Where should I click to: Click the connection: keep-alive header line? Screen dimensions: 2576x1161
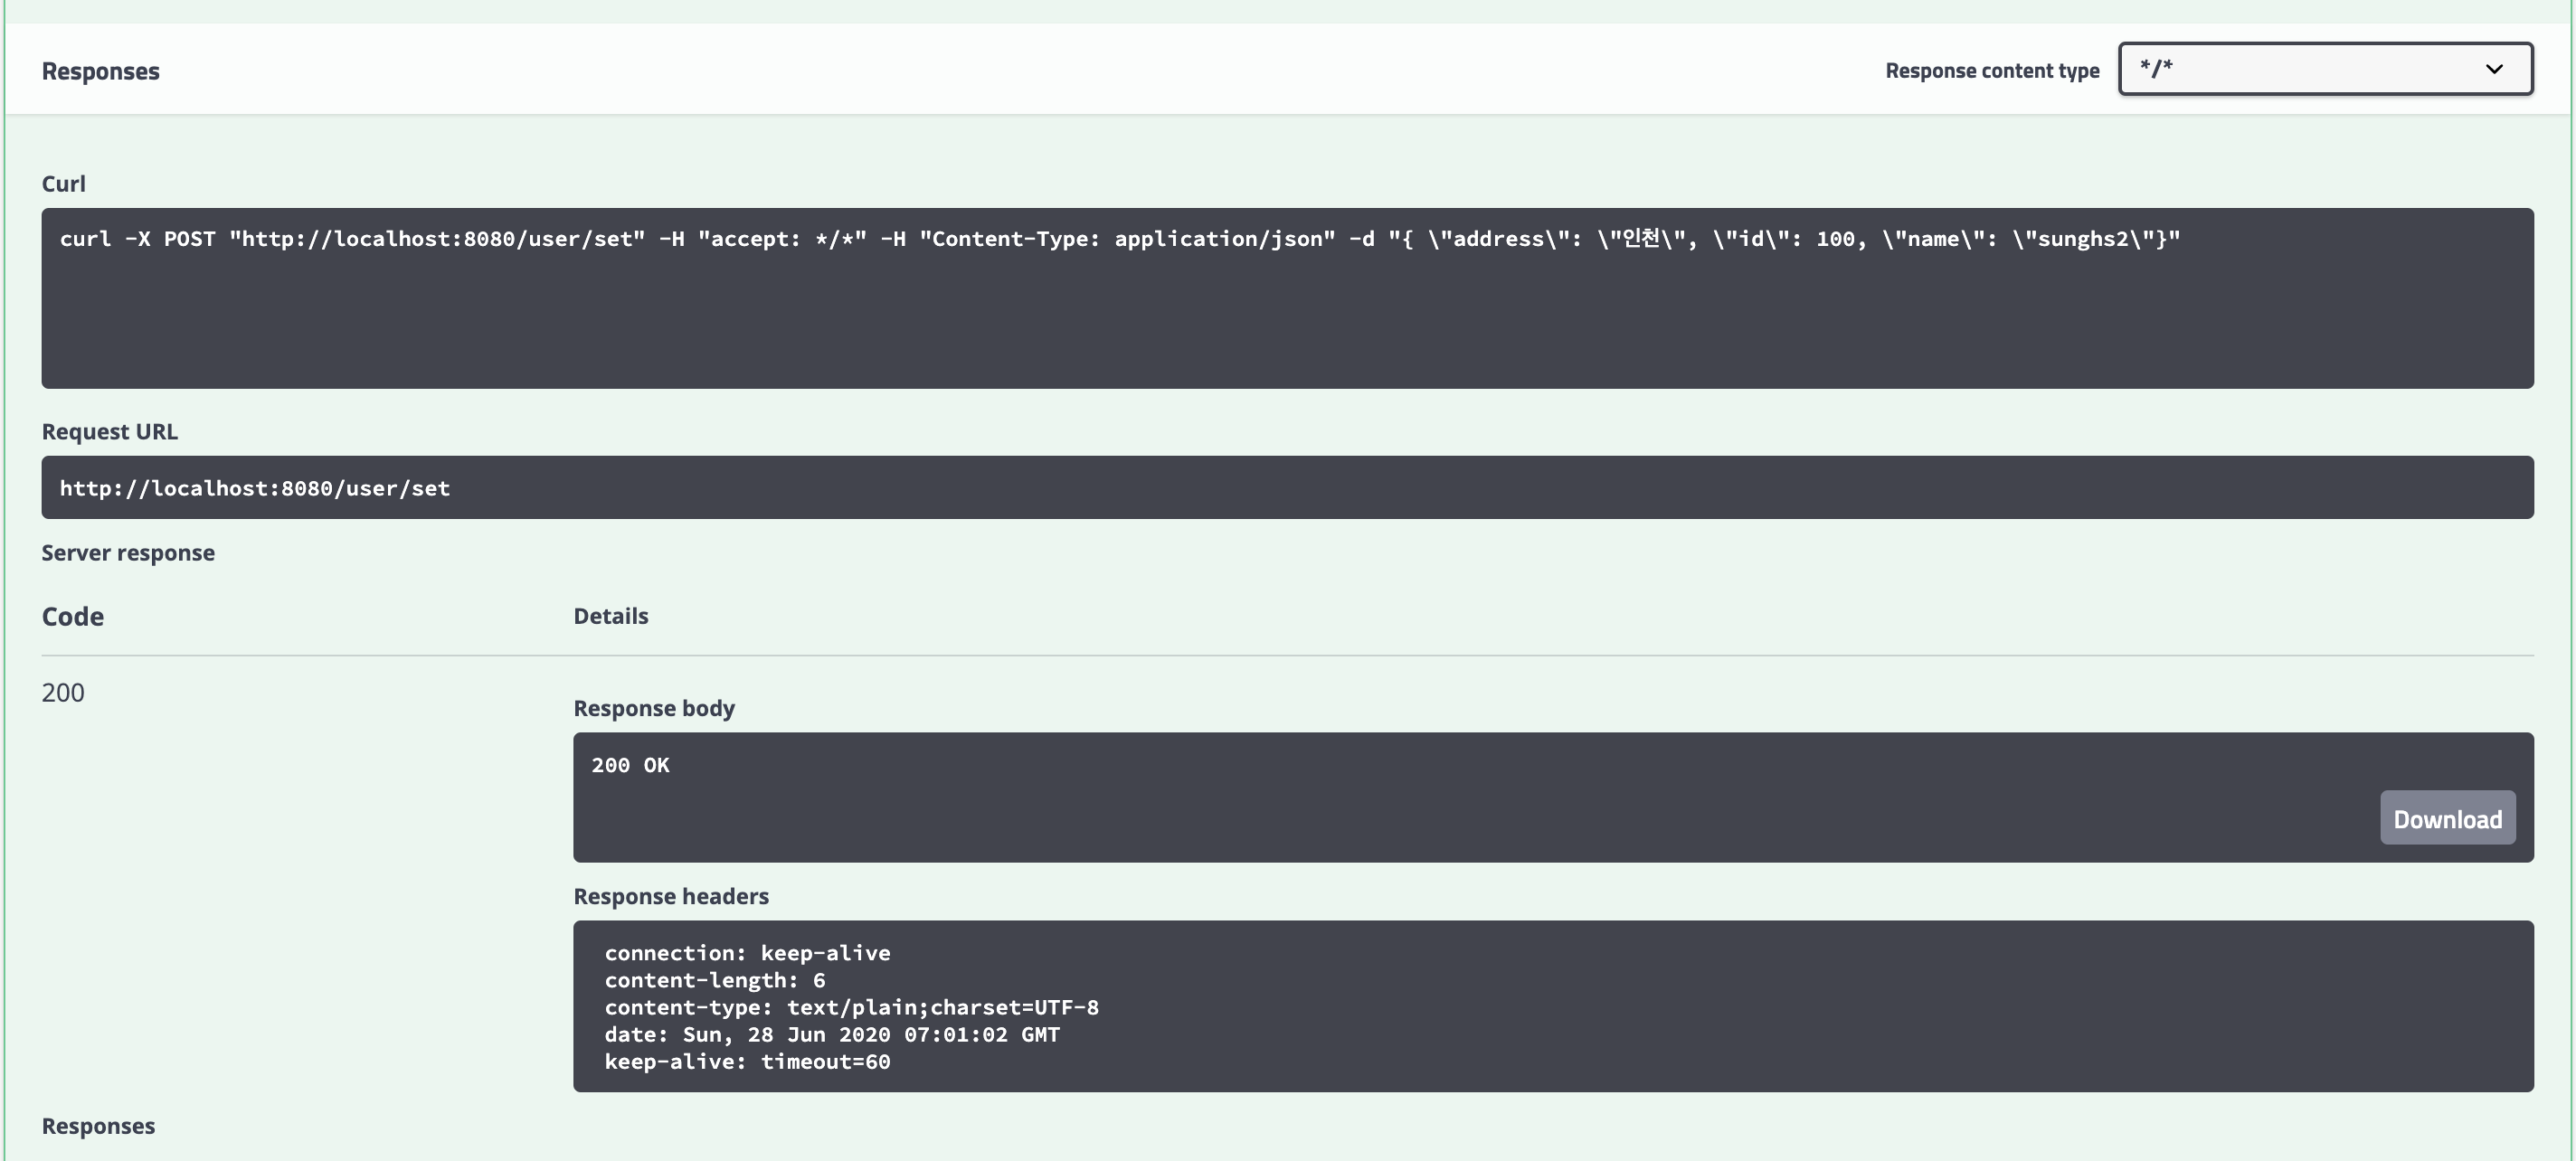[x=747, y=953]
